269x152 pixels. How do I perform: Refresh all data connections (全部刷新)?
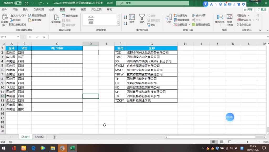[x=56, y=18]
